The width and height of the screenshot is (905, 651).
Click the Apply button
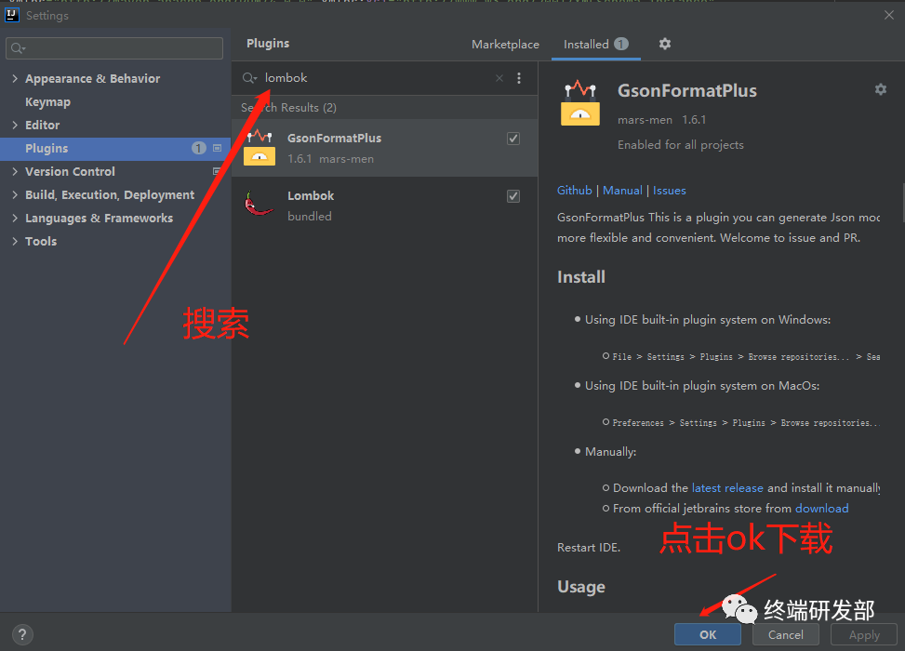(864, 635)
